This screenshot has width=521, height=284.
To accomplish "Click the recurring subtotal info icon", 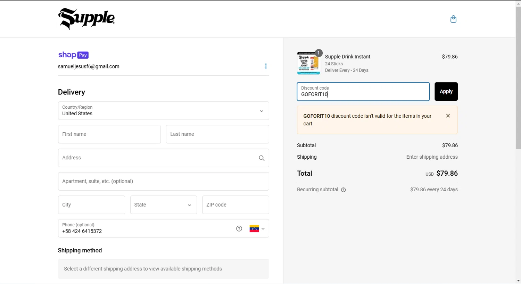I will pos(344,190).
